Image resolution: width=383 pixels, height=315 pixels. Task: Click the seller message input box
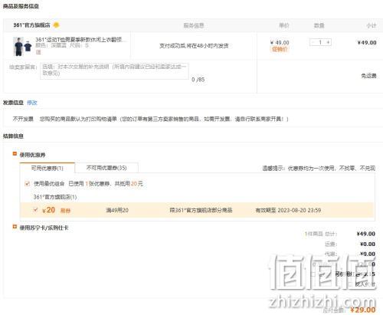(x=114, y=71)
